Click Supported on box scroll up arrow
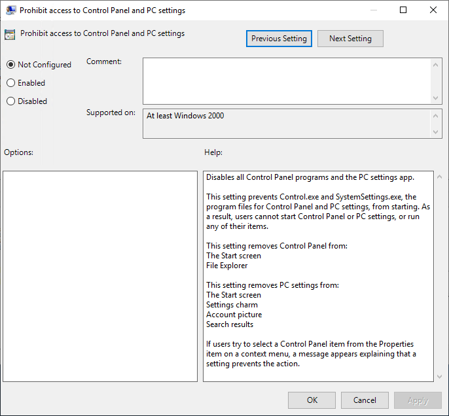The width and height of the screenshot is (449, 416). pyautogui.click(x=437, y=116)
